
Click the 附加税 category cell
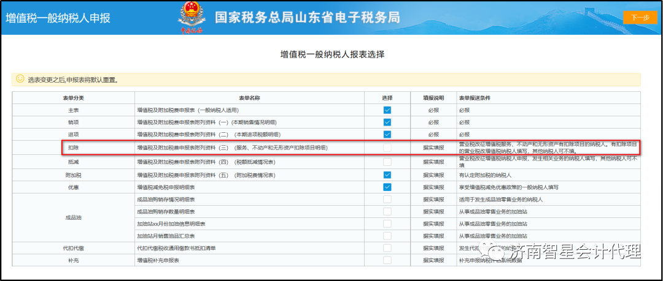point(74,174)
